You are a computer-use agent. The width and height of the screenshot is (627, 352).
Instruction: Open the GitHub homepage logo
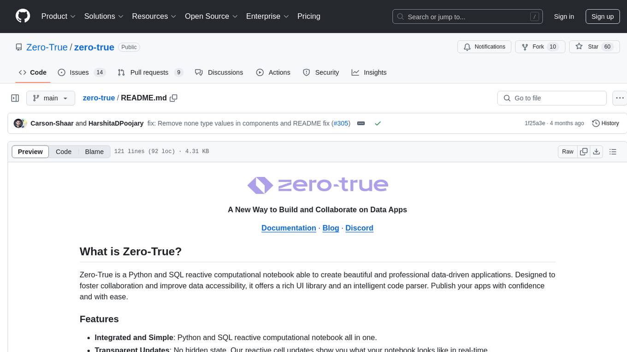23,16
